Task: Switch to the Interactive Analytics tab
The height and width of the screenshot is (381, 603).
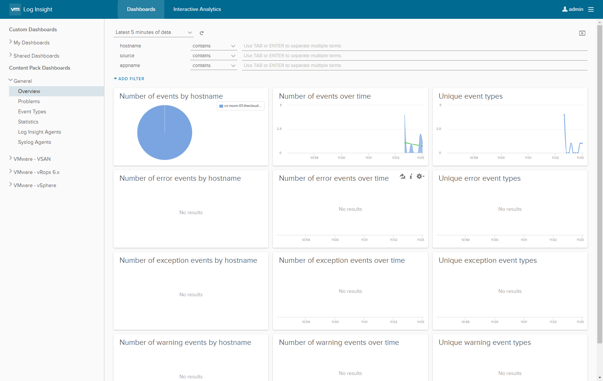Action: 197,9
